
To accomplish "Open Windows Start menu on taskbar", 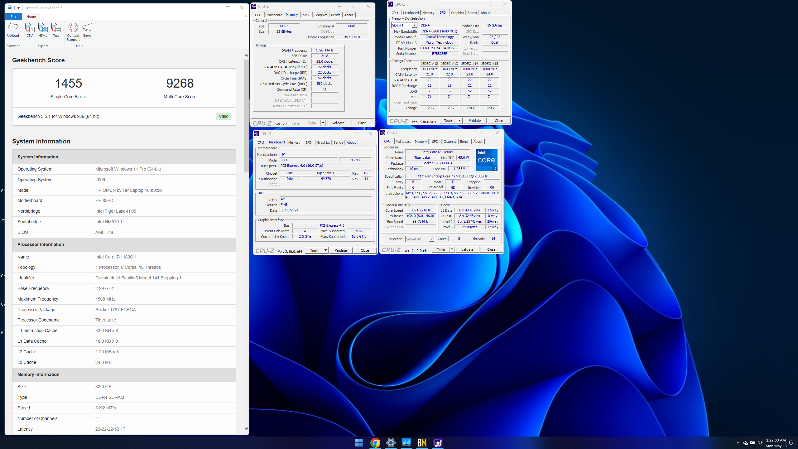I will 359,442.
